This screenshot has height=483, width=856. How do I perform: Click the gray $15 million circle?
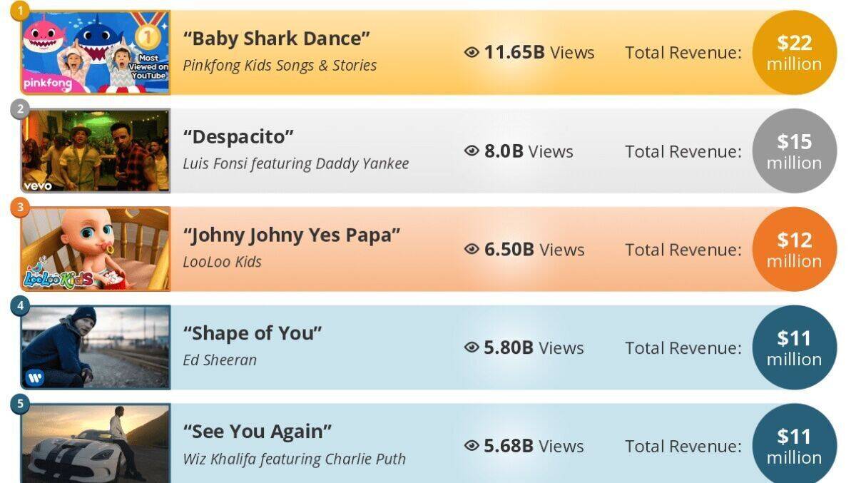pos(795,151)
